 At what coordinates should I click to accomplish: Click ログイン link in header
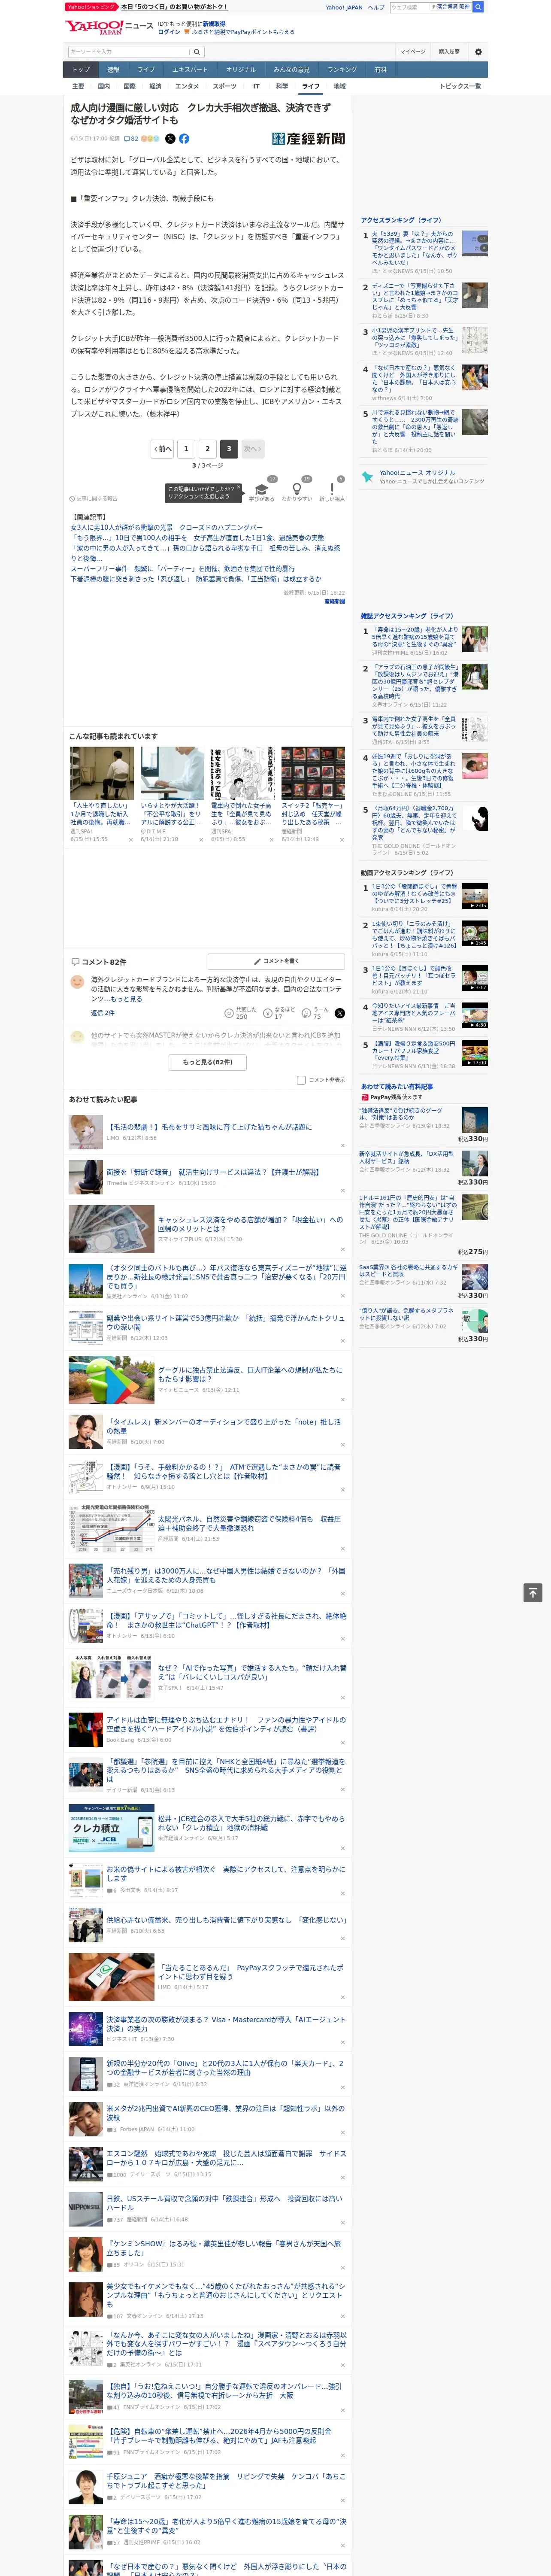(x=169, y=32)
